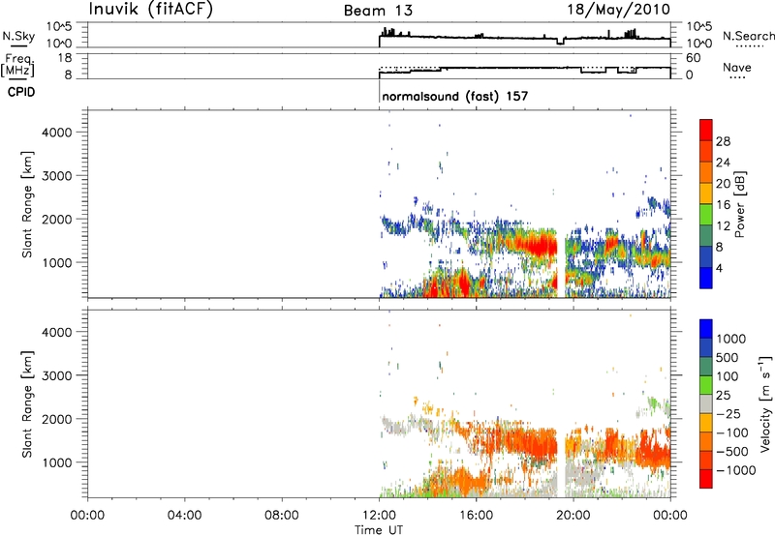Pick the gray segment of velocity colorbar
Screen dimensions: 775x536
tap(706, 404)
